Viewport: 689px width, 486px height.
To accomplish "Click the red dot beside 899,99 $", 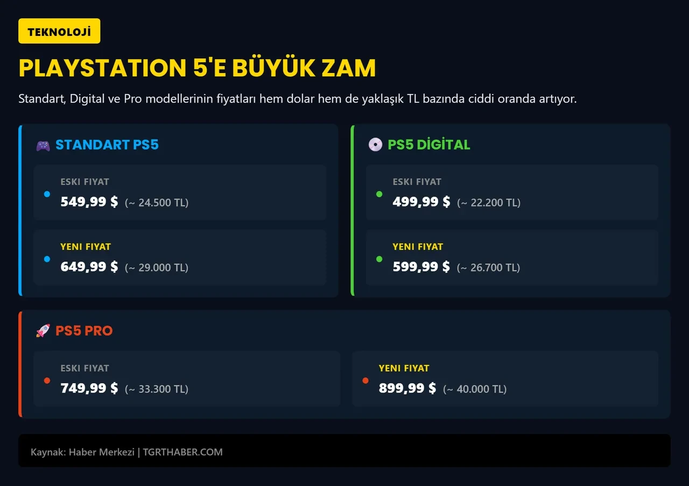I will [x=365, y=381].
